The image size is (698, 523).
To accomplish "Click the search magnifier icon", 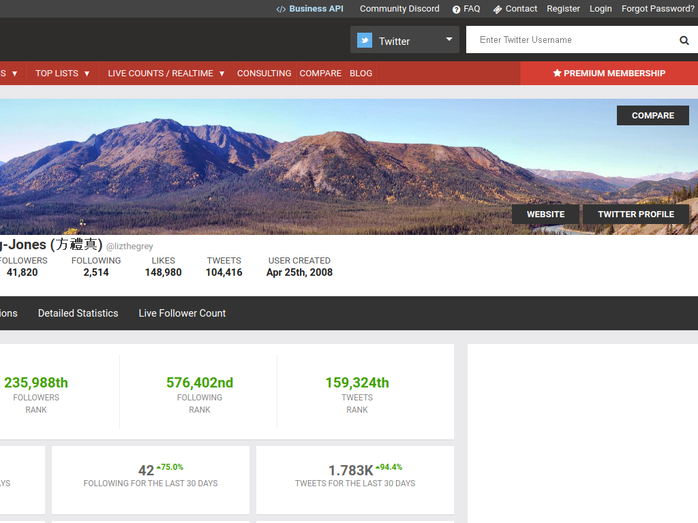I will [684, 40].
